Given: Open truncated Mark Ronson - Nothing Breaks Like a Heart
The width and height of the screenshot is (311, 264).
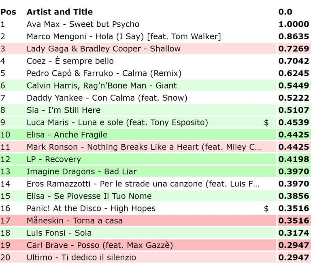Looking at the screenshot, I should click(x=144, y=147).
